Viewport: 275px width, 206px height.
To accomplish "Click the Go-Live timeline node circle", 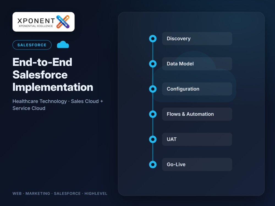I will 153,165.
